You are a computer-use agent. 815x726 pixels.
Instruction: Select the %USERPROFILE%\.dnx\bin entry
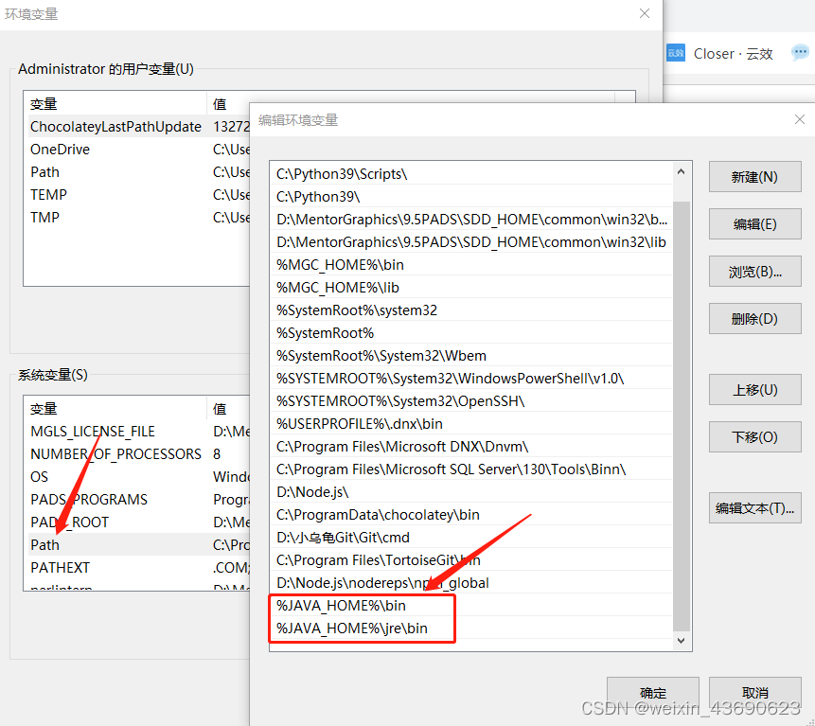tap(471, 424)
